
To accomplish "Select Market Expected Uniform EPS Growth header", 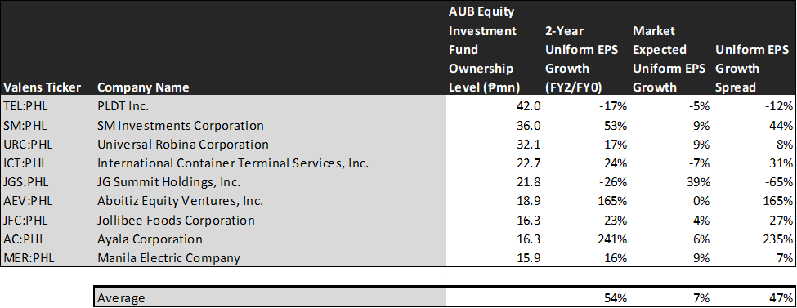I will point(669,59).
